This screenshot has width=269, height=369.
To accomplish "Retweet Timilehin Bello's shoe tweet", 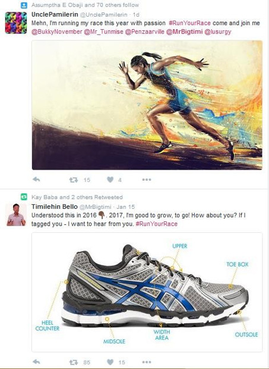I will 74,362.
